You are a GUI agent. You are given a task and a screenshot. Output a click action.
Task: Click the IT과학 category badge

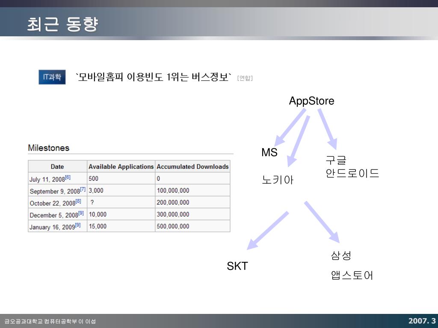[52, 77]
